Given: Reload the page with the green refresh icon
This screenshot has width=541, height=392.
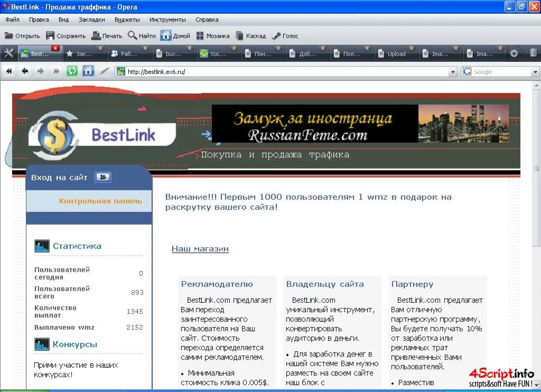Looking at the screenshot, I should point(72,70).
